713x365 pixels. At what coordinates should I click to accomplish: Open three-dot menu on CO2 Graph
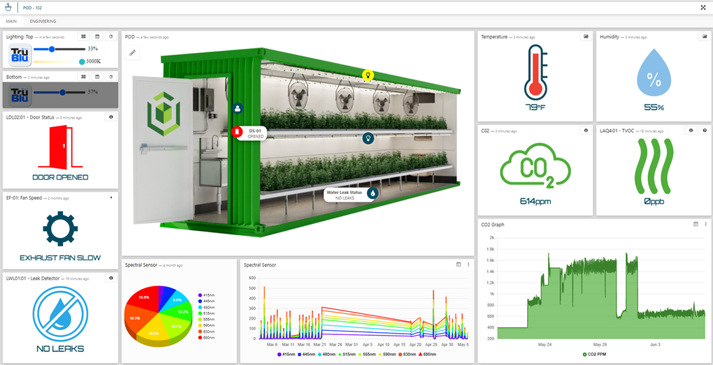click(705, 224)
